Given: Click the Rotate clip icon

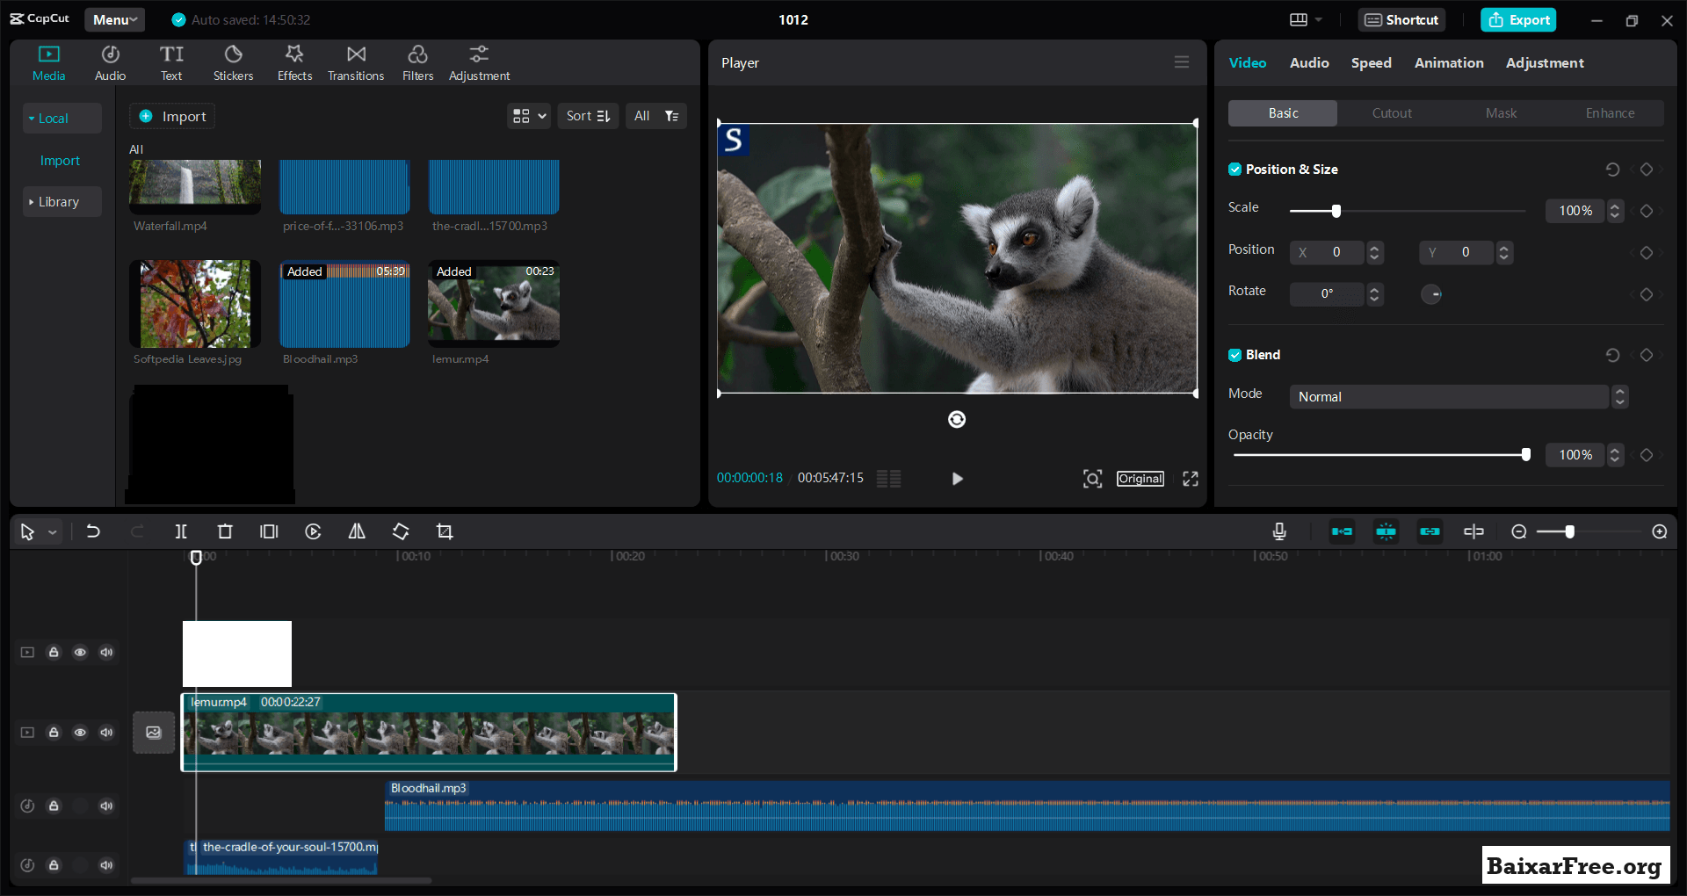Looking at the screenshot, I should click(401, 531).
